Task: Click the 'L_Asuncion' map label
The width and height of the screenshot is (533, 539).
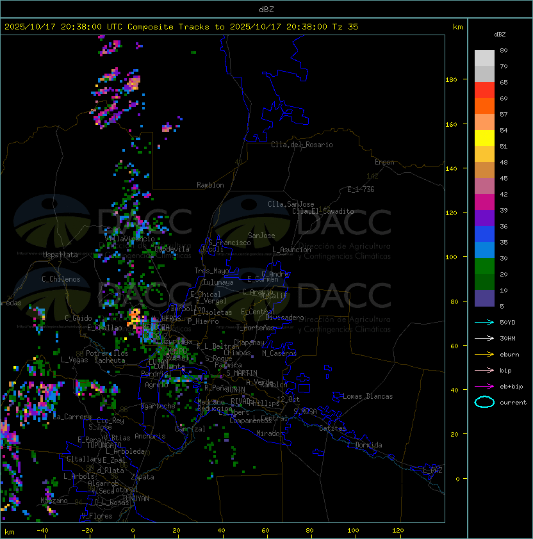Action: [291, 250]
